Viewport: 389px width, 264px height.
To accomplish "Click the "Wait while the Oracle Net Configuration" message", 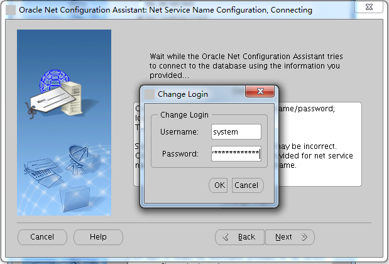I will pos(246,66).
